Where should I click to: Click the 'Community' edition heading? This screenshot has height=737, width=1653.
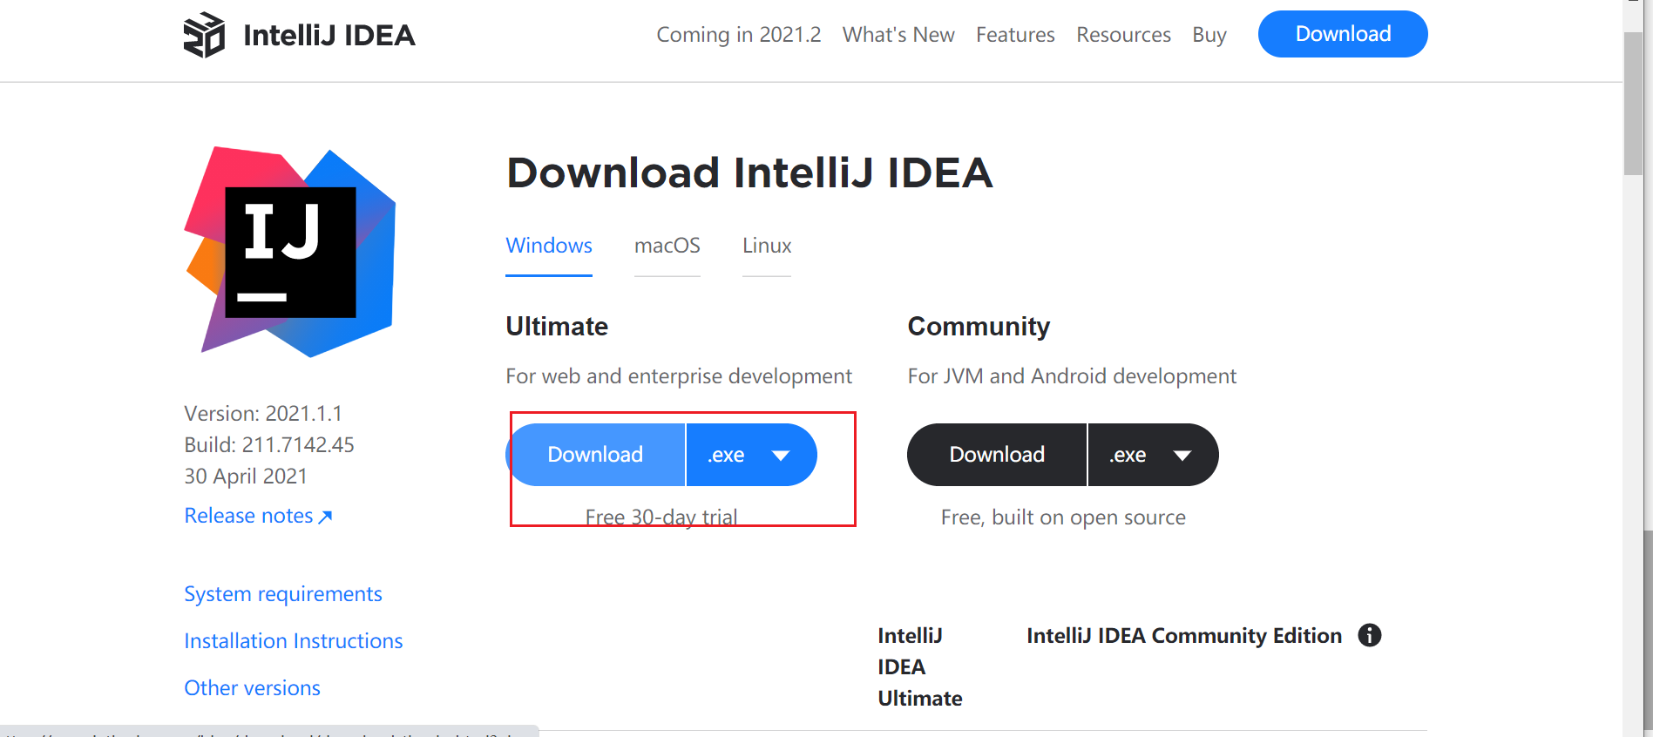[979, 327]
